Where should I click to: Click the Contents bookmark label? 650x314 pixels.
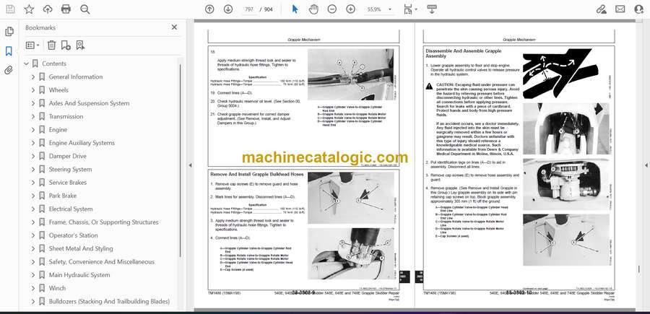coord(54,64)
